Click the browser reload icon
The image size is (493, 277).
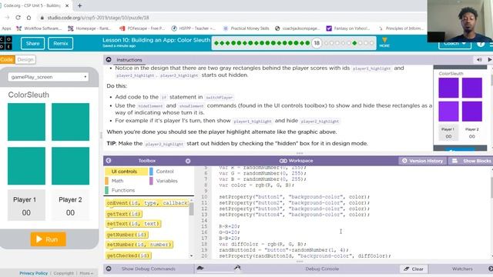tap(18, 18)
